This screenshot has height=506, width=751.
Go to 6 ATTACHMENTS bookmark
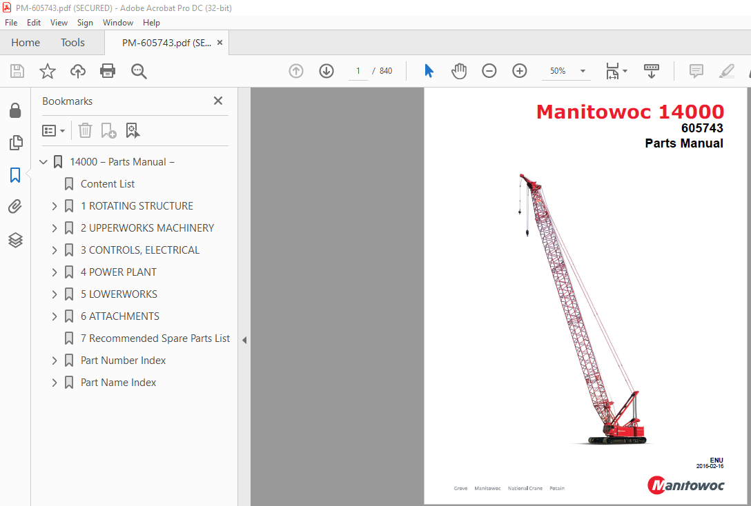[x=120, y=316]
